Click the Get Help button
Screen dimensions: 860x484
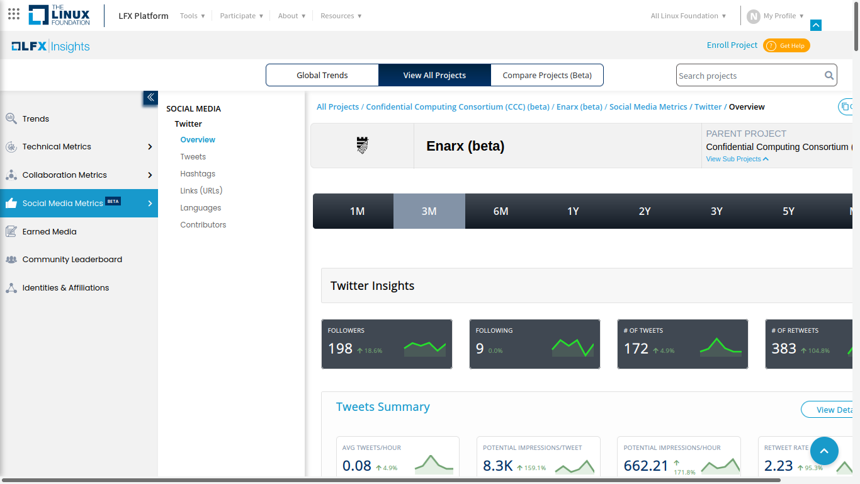pos(786,45)
